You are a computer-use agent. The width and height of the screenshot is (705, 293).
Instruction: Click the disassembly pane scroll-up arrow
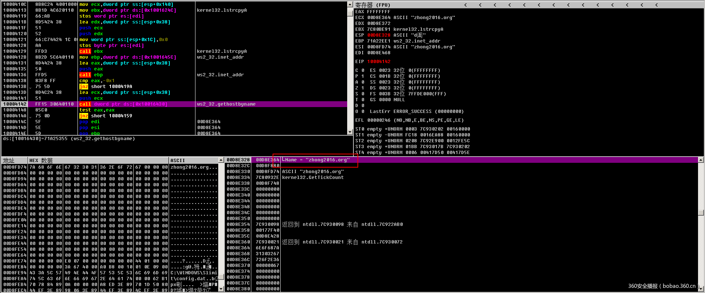[x=350, y=4]
